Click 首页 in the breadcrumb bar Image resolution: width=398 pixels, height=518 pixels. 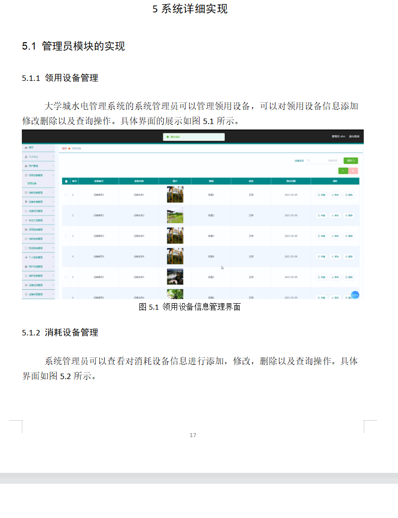pyautogui.click(x=64, y=148)
